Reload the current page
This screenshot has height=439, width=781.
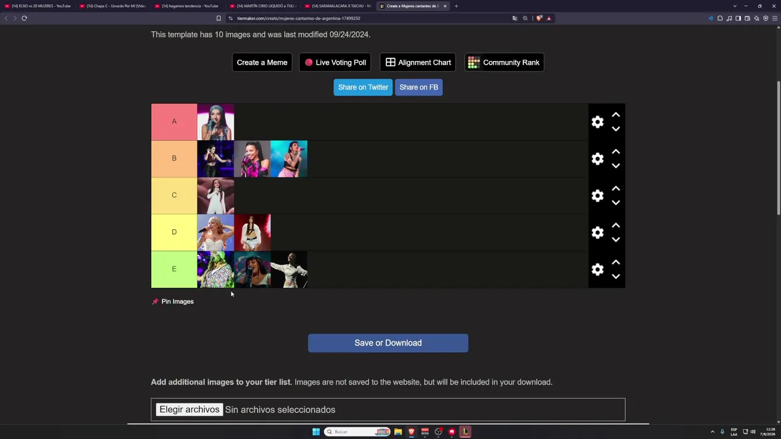(24, 18)
